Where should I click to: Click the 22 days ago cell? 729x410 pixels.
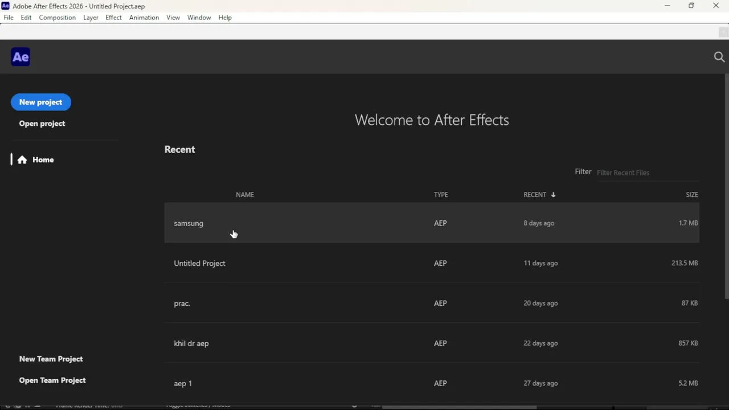tap(540, 343)
